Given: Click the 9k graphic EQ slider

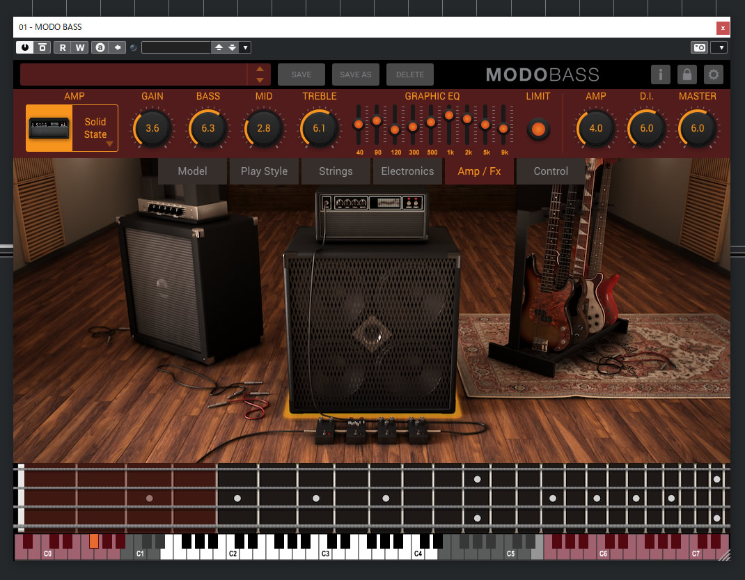Looking at the screenshot, I should point(503,129).
